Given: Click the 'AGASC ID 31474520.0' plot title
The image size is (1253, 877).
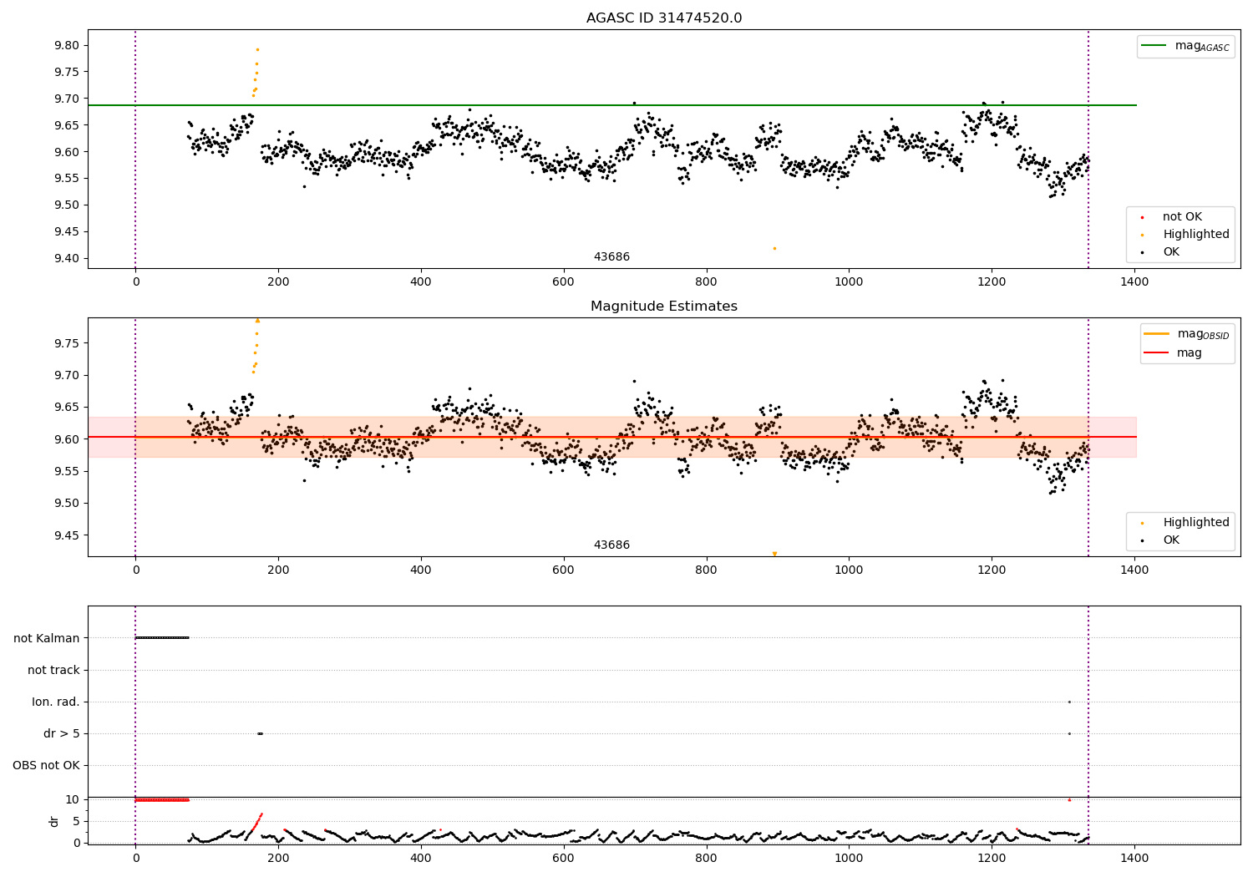Looking at the screenshot, I should pyautogui.click(x=663, y=18).
